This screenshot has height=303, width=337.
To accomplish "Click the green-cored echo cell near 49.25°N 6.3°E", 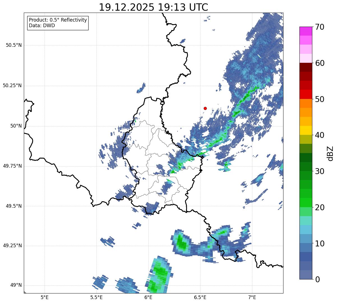I will 181,243.
